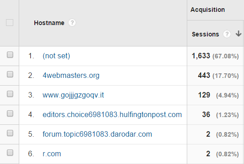Select the 4webmasters.org row checkbox

point(10,74)
